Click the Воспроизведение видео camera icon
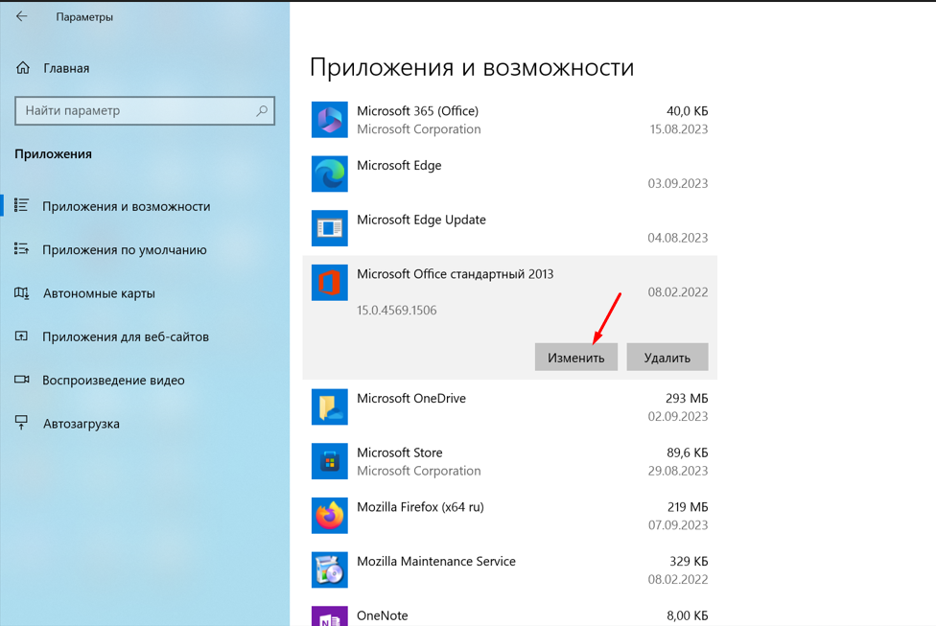The image size is (936, 626). pyautogui.click(x=21, y=381)
